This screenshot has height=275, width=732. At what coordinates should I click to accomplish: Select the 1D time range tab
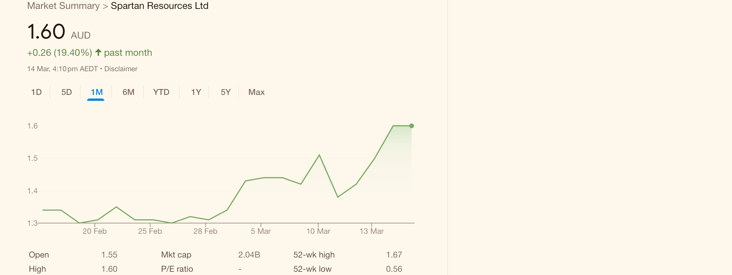click(x=37, y=92)
